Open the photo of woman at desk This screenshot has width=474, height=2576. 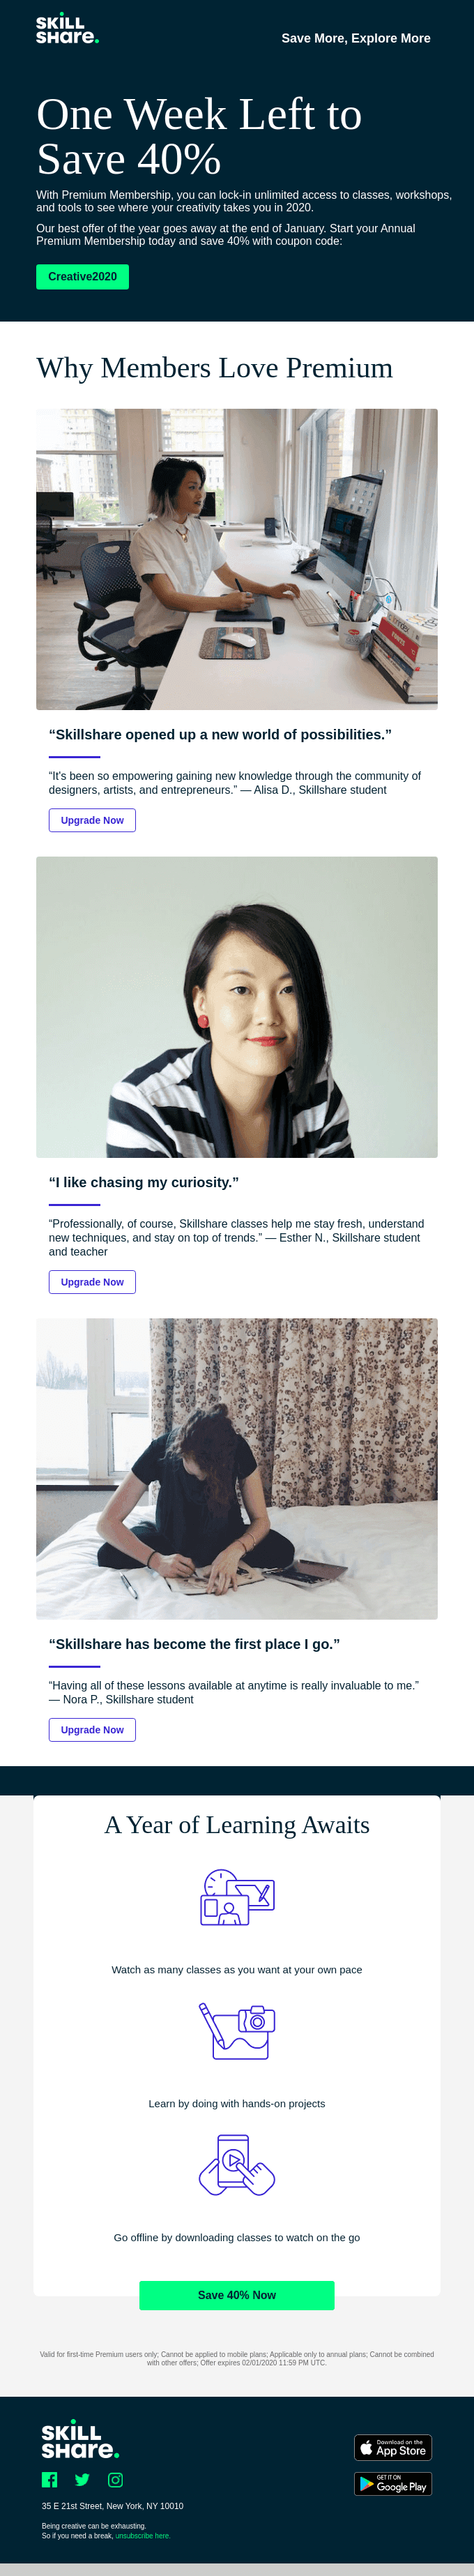(x=237, y=559)
